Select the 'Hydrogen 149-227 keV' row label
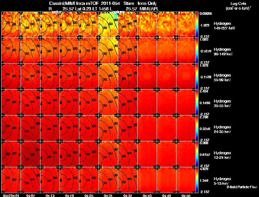Image resolution: width=259 pixels, height=197 pixels. coord(224,26)
